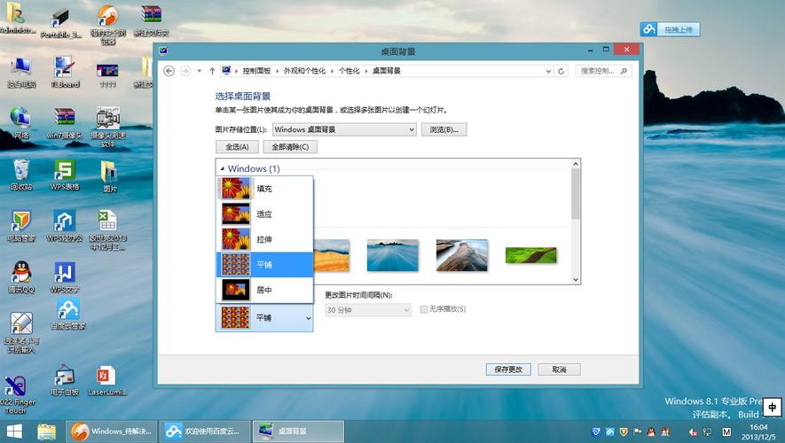Select the 百度云管家 desktop icon
Viewport: 785px width, 443px height.
[67, 314]
